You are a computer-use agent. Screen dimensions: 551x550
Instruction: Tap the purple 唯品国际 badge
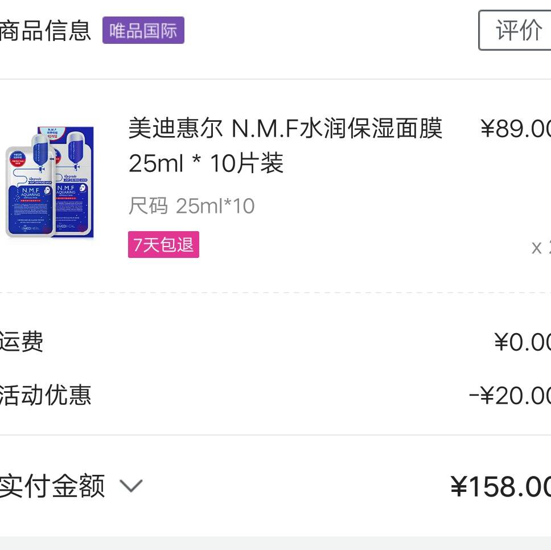[143, 30]
